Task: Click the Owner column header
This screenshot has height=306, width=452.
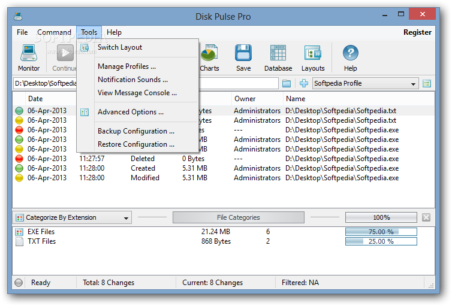Action: click(257, 99)
